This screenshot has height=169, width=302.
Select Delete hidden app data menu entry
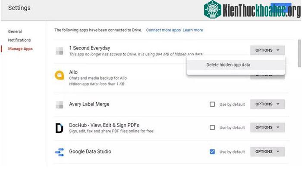point(236,65)
